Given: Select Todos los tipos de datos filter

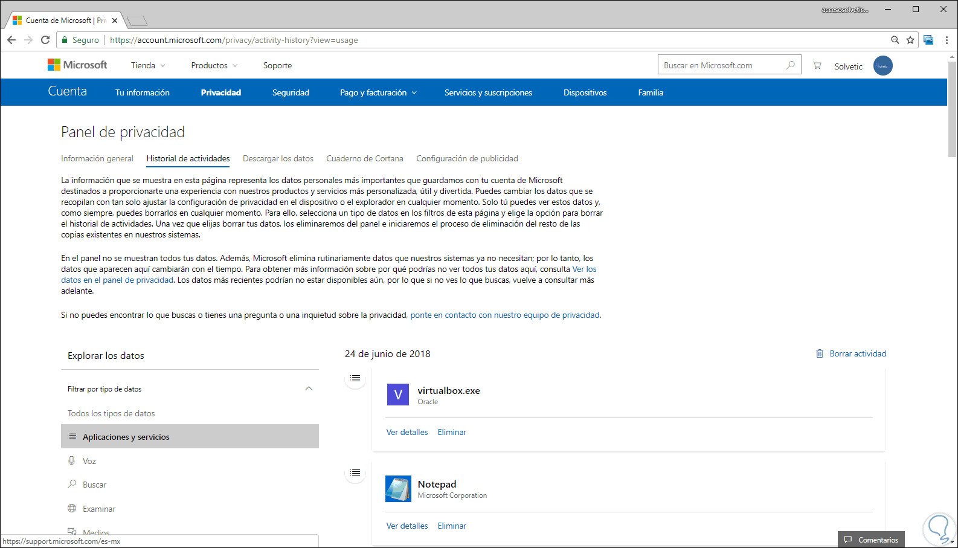Looking at the screenshot, I should [x=111, y=413].
